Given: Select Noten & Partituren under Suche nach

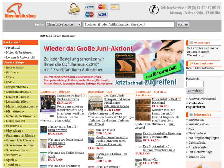Looking at the screenshot, I should pyautogui.click(x=19, y=52).
